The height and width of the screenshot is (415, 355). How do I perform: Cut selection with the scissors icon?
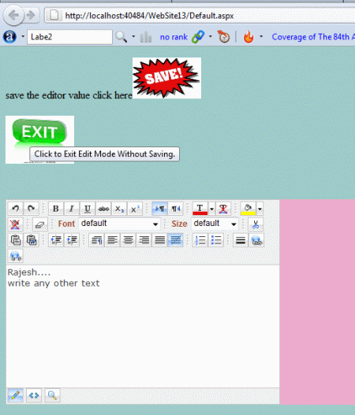point(256,224)
